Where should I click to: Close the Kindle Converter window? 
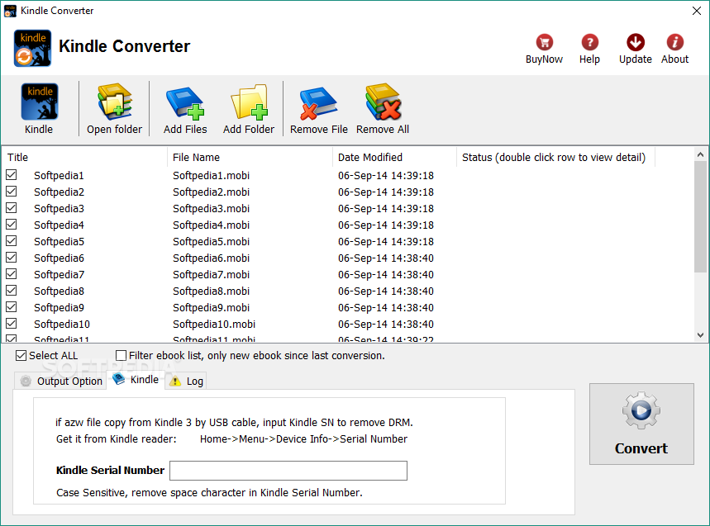697,11
